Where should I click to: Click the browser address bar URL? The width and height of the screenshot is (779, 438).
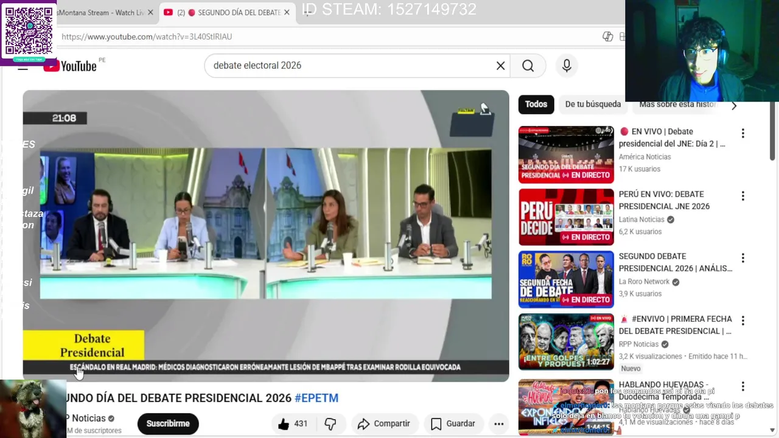147,37
